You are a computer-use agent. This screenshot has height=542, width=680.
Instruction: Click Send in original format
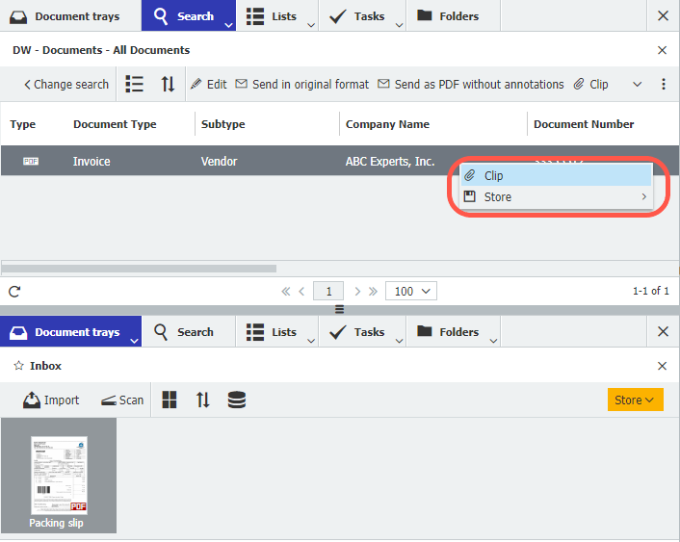pos(302,85)
